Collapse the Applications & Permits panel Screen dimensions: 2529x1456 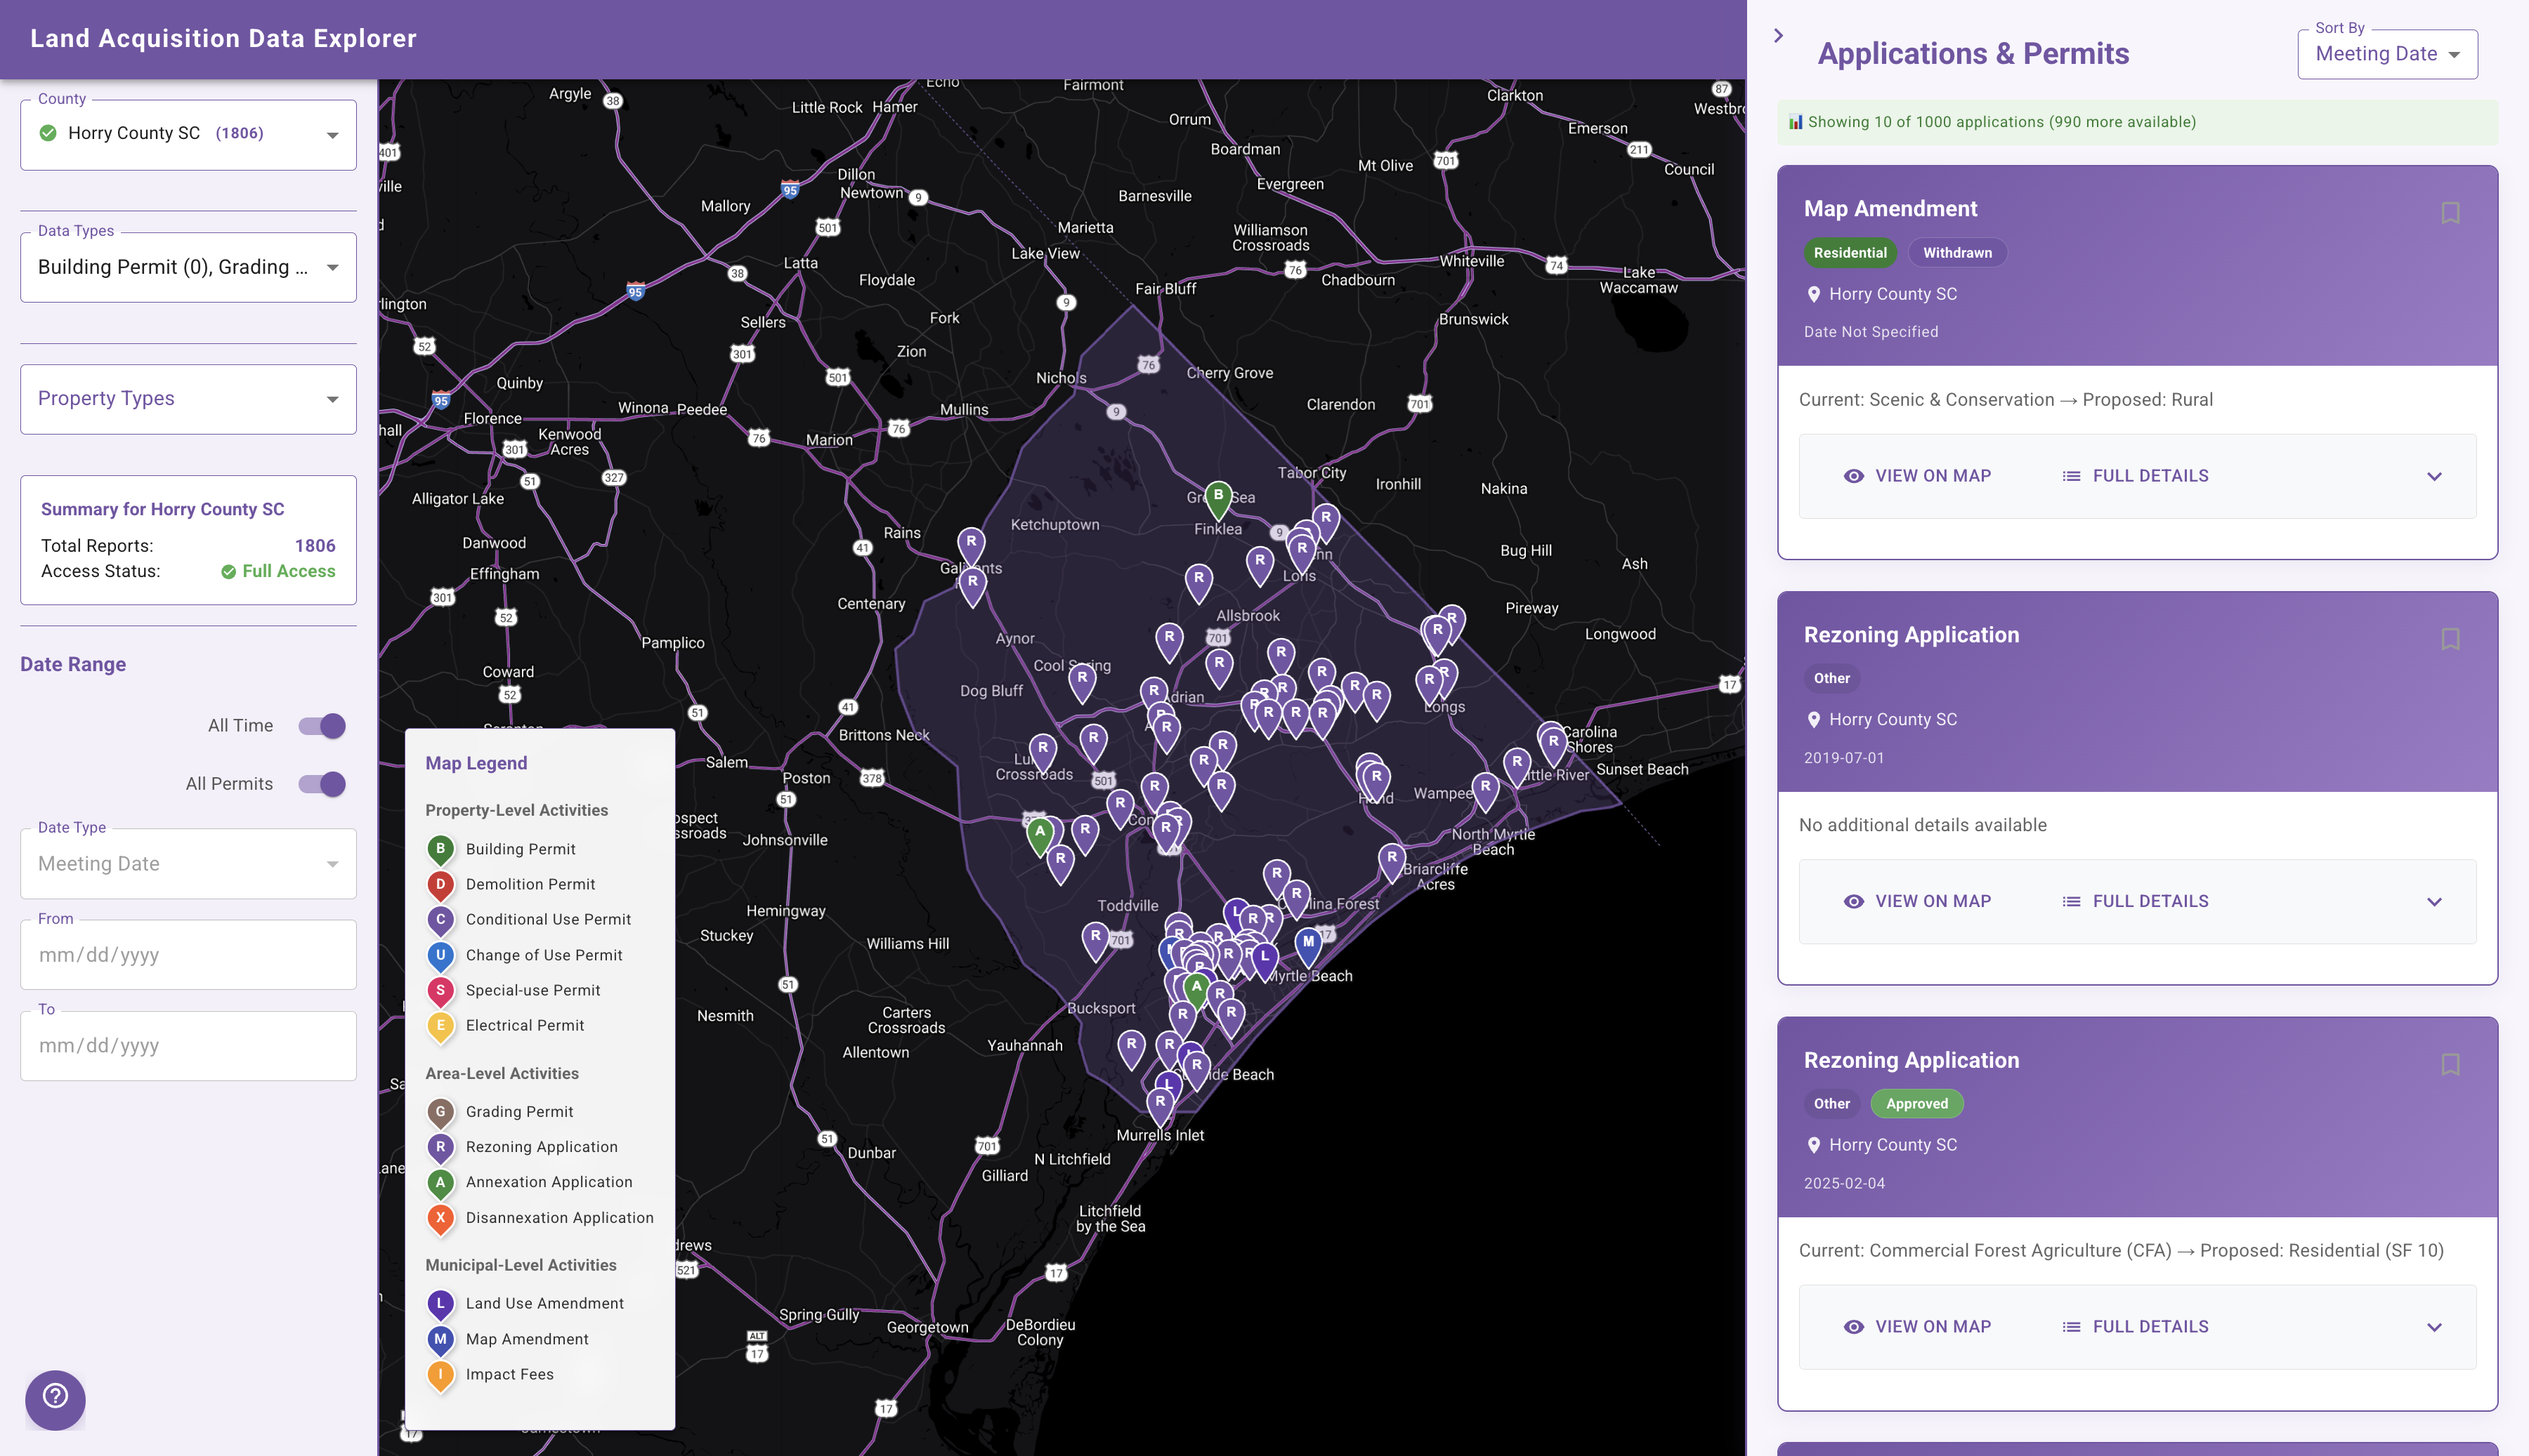tap(1779, 35)
